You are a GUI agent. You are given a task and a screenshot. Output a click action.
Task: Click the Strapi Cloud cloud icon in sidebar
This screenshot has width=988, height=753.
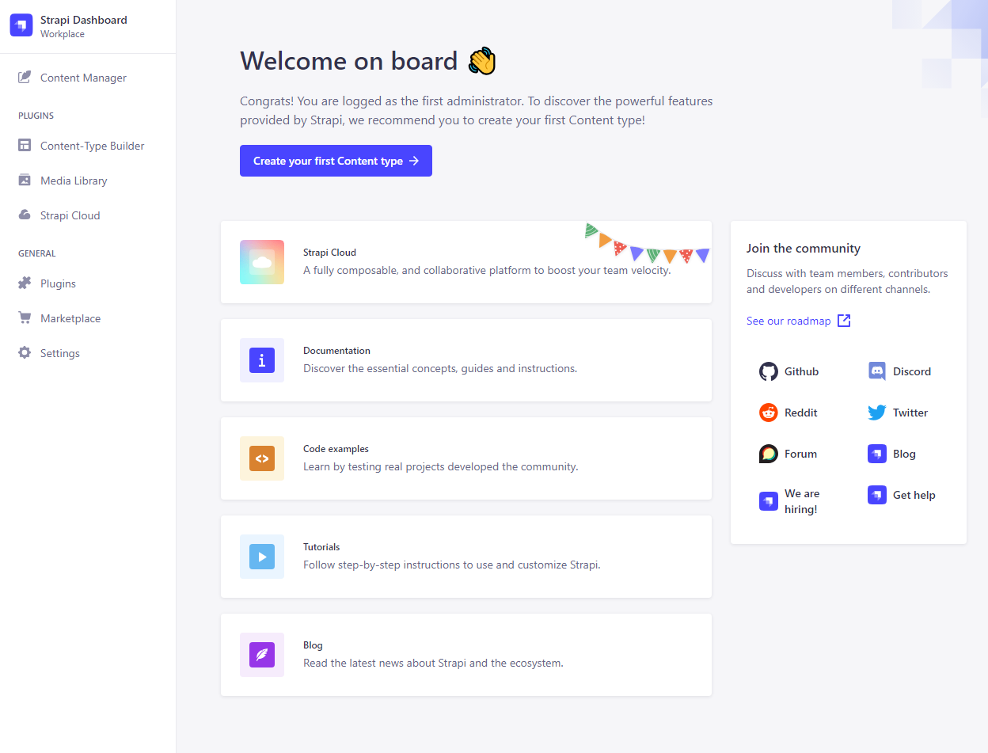tap(25, 215)
